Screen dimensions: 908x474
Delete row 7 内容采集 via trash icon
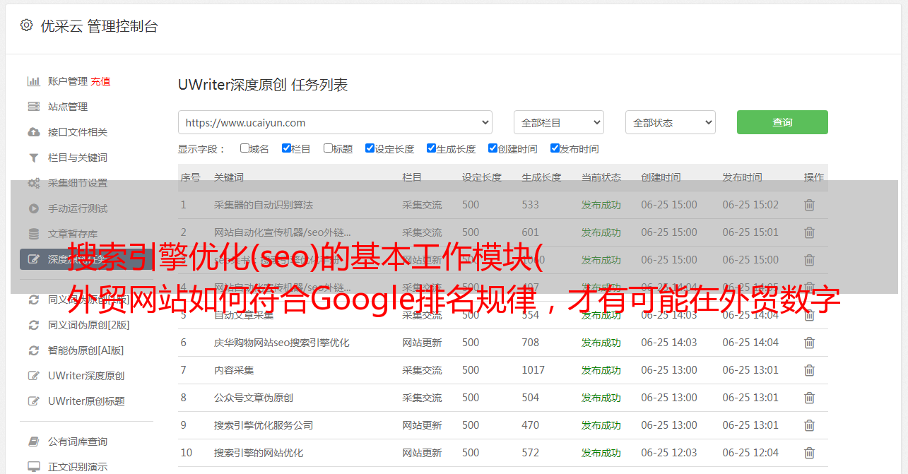(x=809, y=370)
